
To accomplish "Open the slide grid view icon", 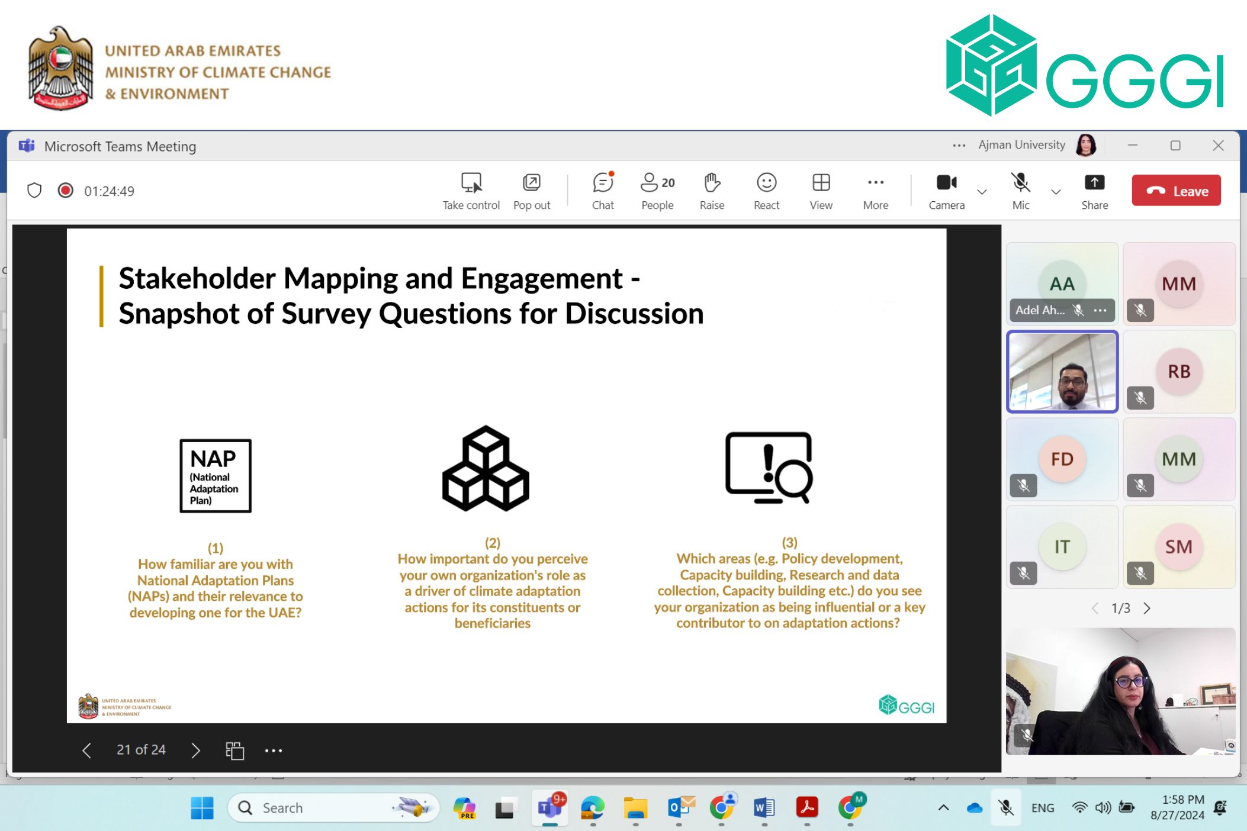I will [x=234, y=751].
